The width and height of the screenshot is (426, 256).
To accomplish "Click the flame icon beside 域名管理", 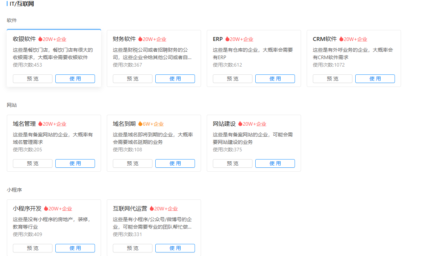I will click(40, 124).
